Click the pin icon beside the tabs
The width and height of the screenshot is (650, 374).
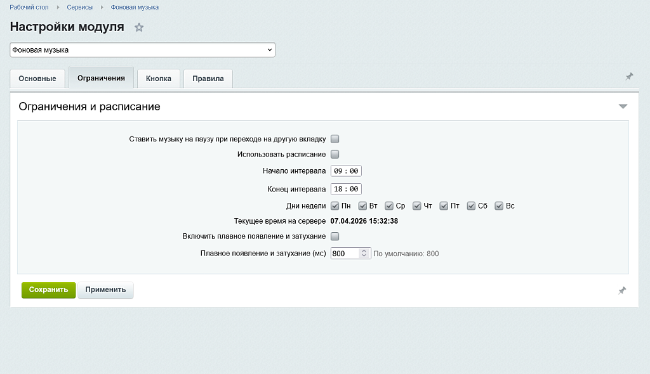coord(629,77)
